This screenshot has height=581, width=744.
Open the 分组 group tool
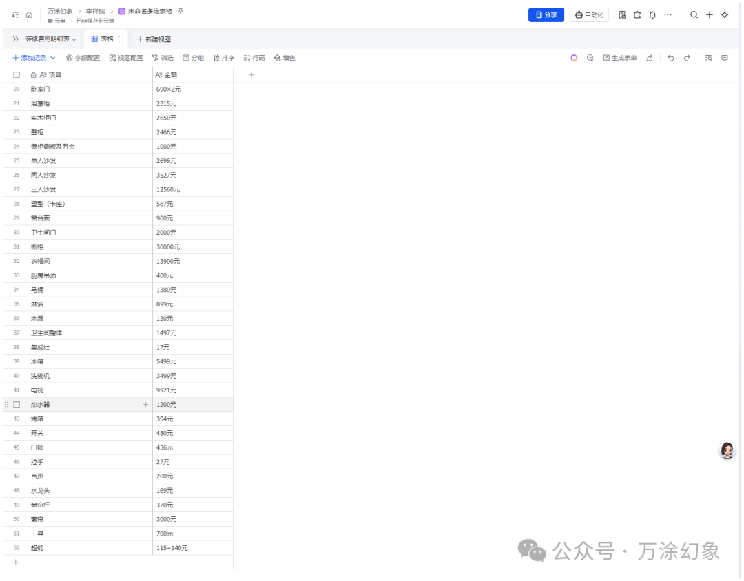(193, 58)
